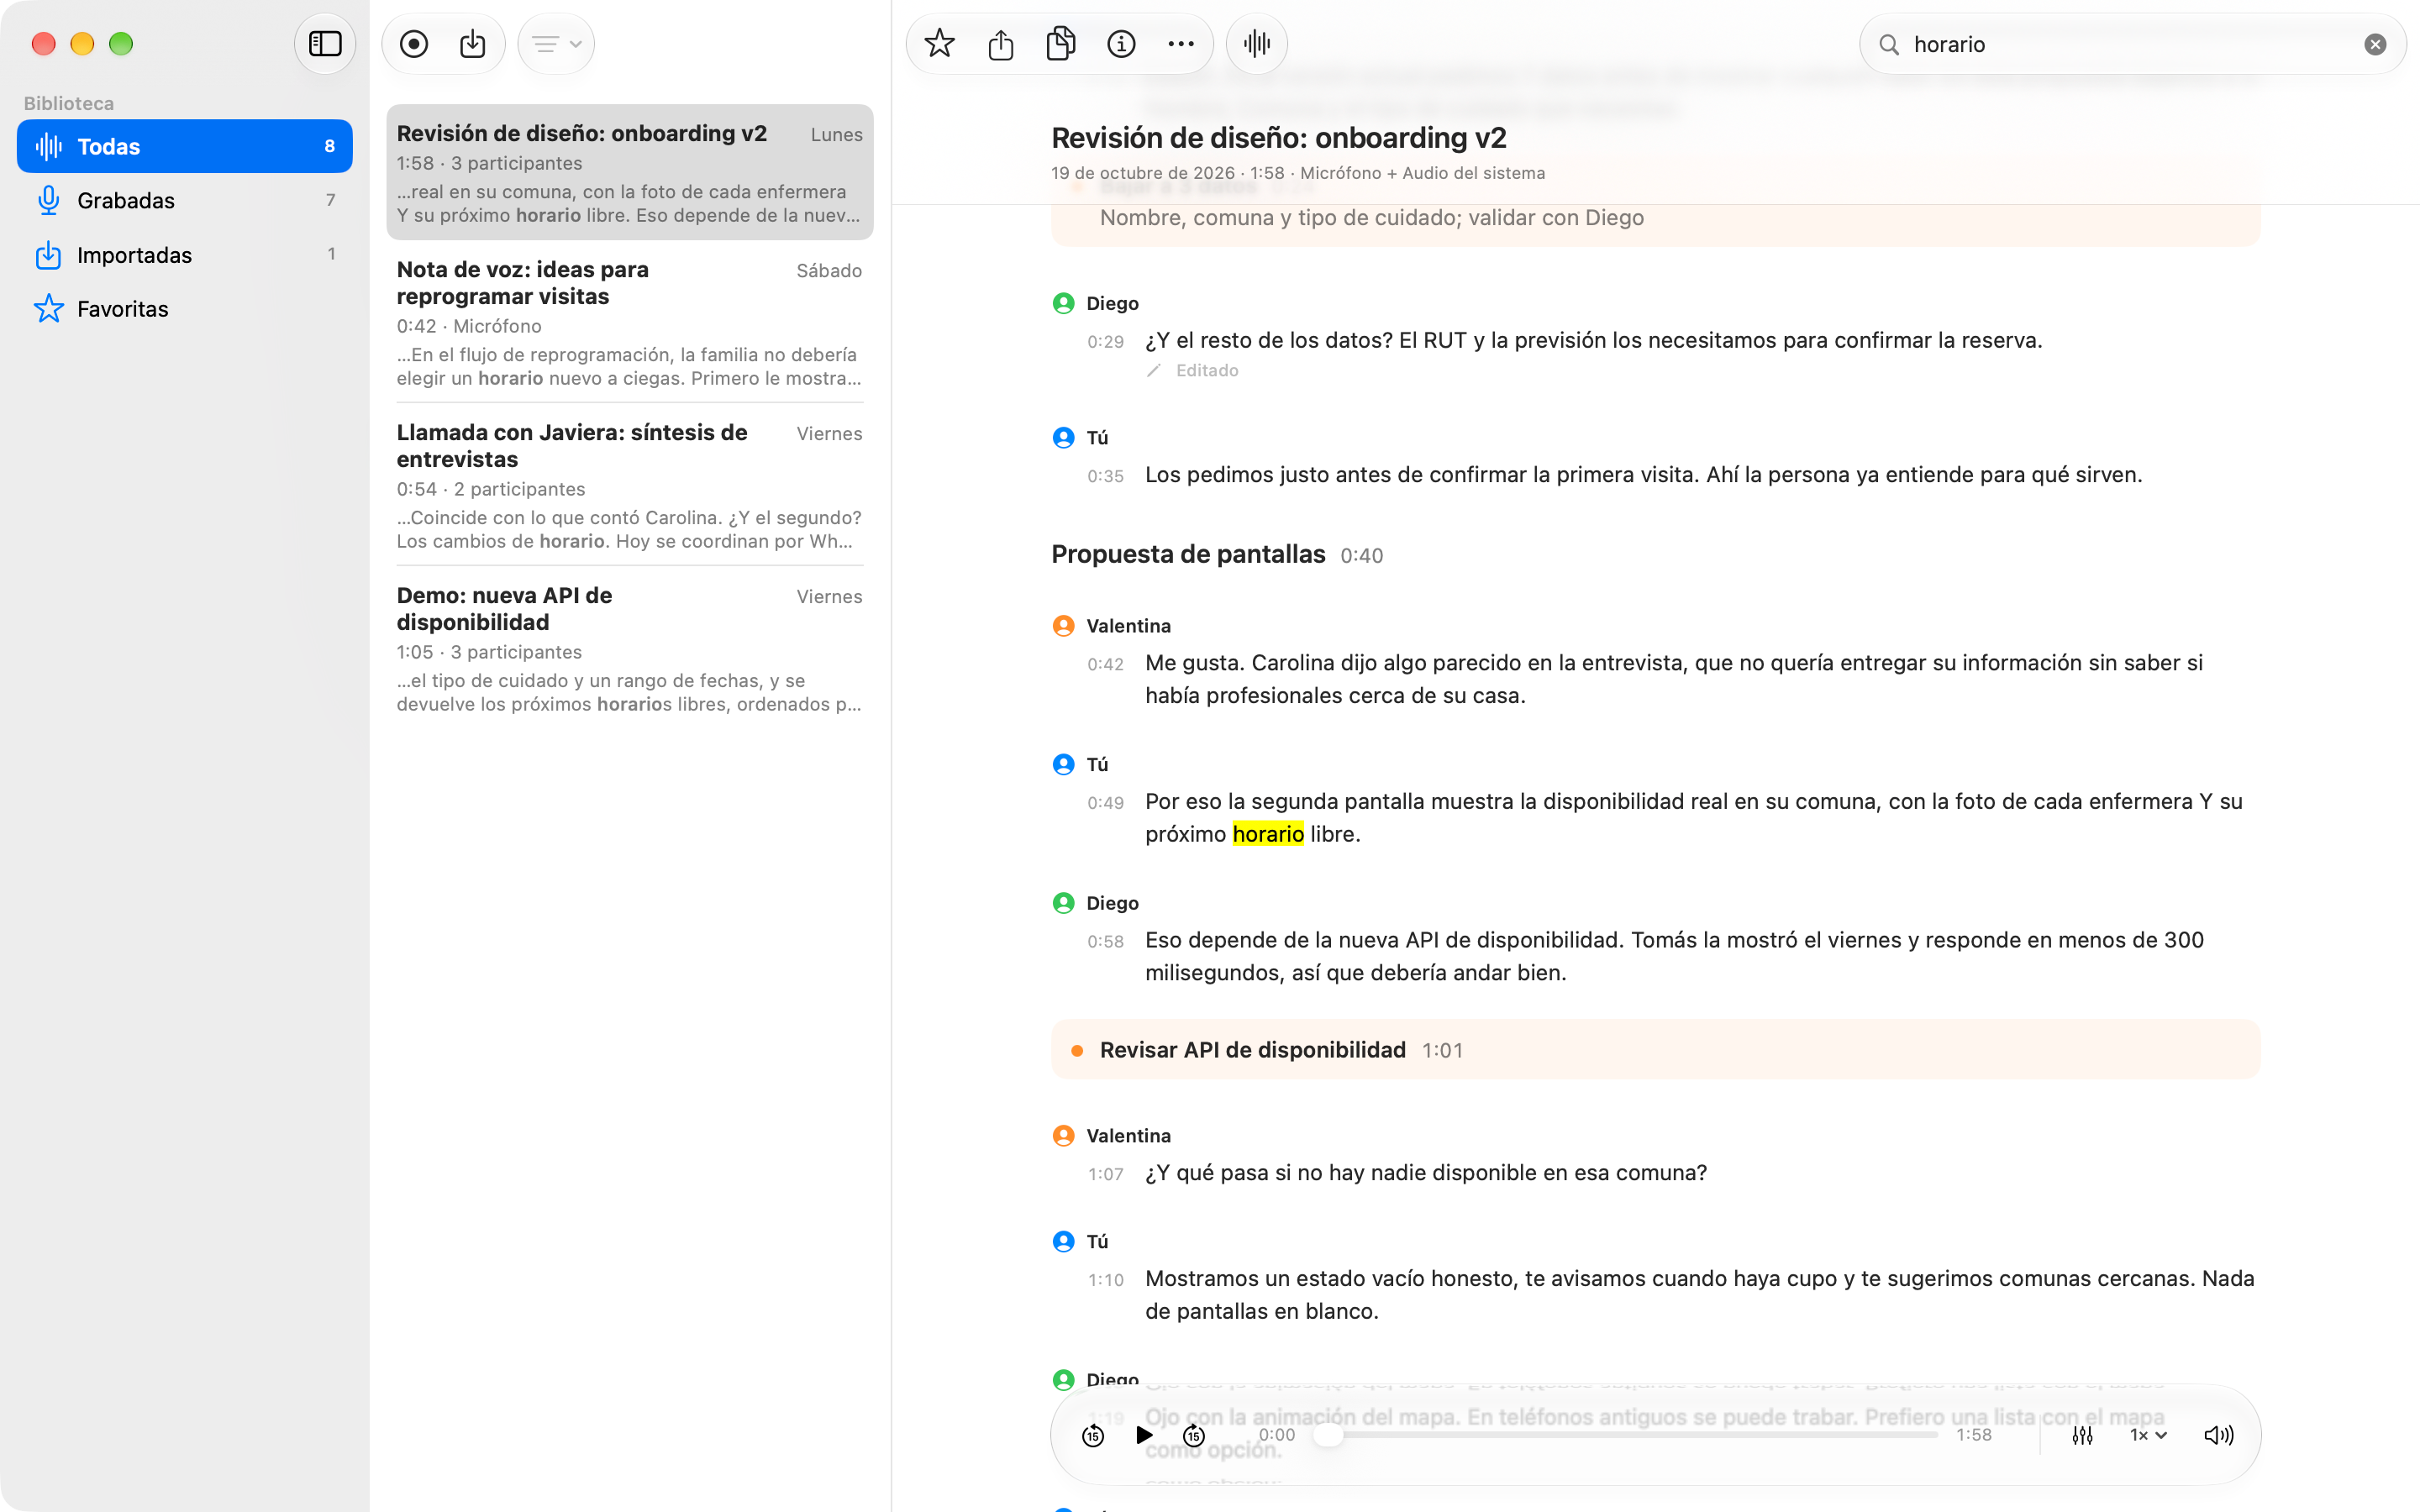This screenshot has width=2420, height=1512.
Task: Click the Todas waveform icon
Action: click(x=48, y=147)
